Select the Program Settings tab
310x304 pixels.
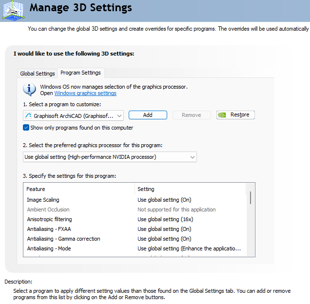pyautogui.click(x=80, y=73)
